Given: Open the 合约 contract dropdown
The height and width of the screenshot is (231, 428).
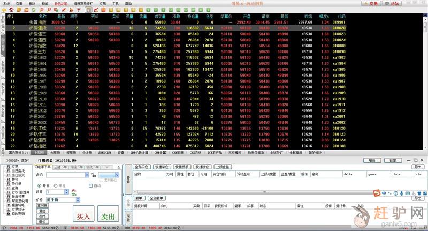Looking at the screenshot, I should 87,175.
